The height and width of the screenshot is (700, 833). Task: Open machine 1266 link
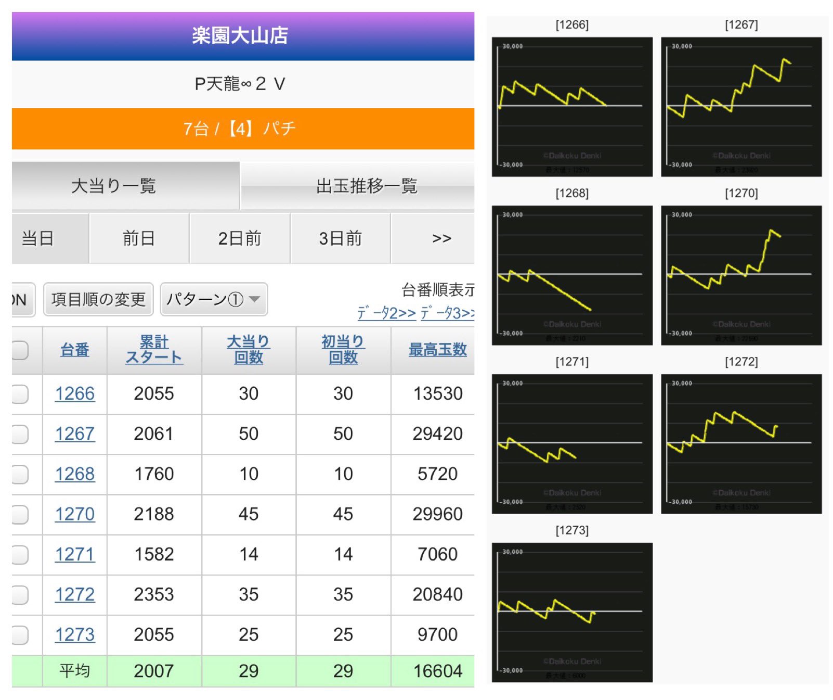(x=75, y=394)
